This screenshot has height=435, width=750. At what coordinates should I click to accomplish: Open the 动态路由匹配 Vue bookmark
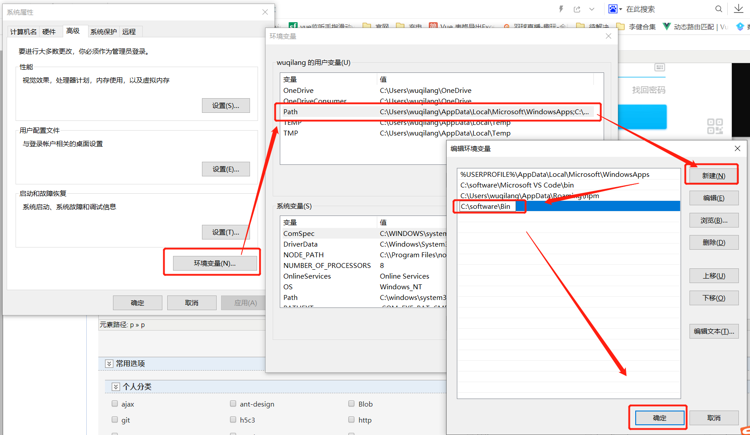coord(695,27)
